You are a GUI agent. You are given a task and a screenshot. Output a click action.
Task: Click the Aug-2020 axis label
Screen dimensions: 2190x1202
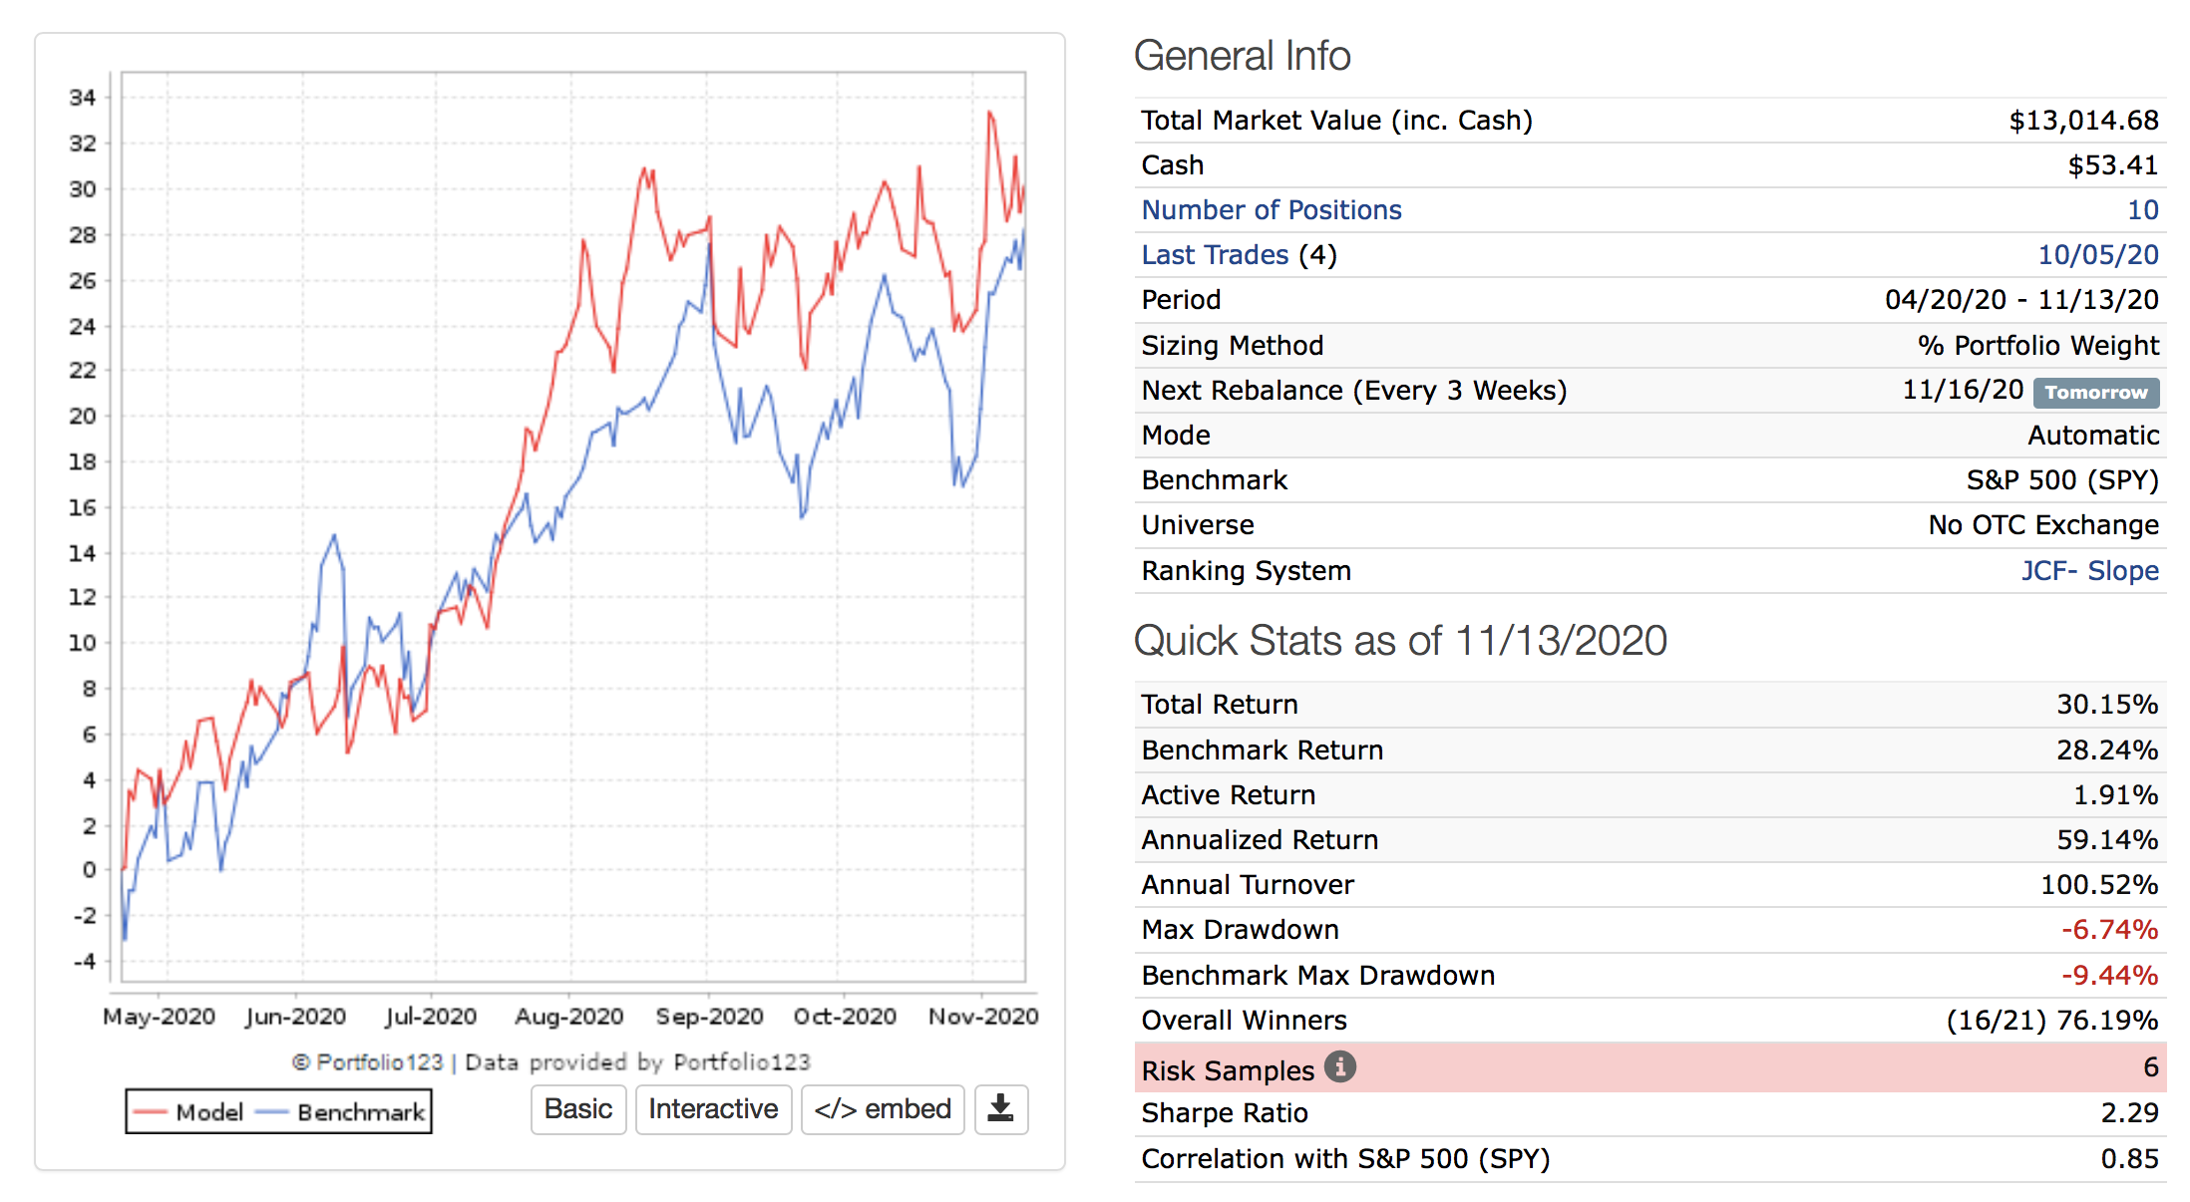click(568, 1017)
